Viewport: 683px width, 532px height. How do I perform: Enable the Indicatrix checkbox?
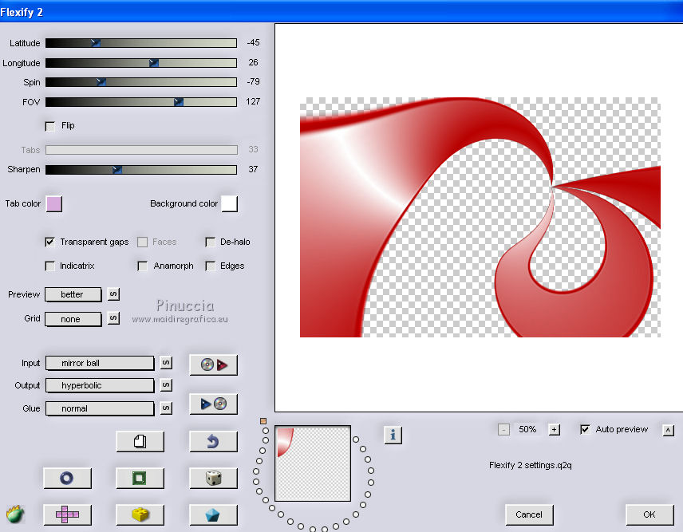point(50,266)
